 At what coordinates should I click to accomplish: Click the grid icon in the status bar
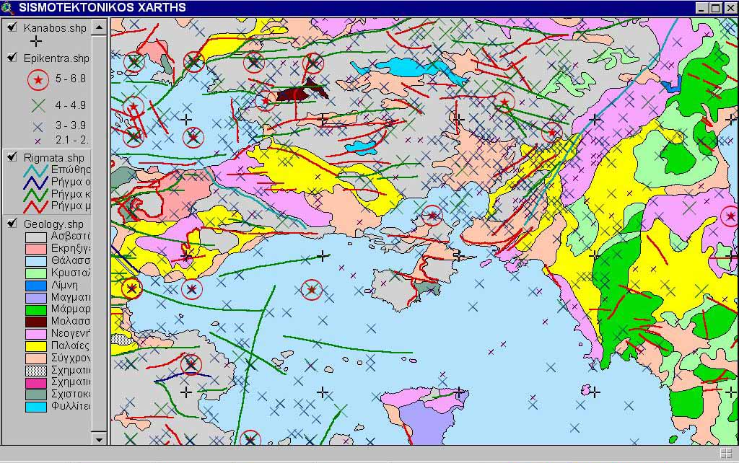pos(726,454)
